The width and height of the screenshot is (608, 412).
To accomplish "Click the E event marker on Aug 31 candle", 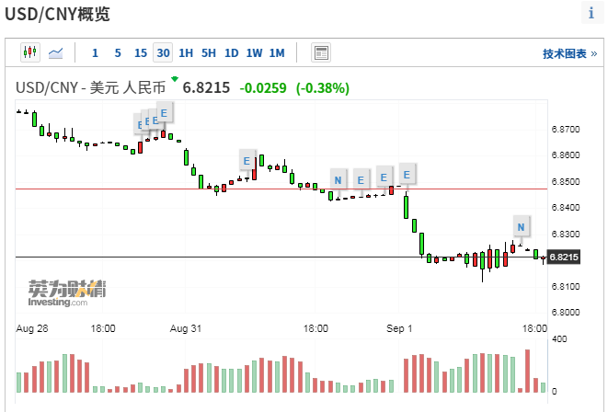I will [x=247, y=161].
